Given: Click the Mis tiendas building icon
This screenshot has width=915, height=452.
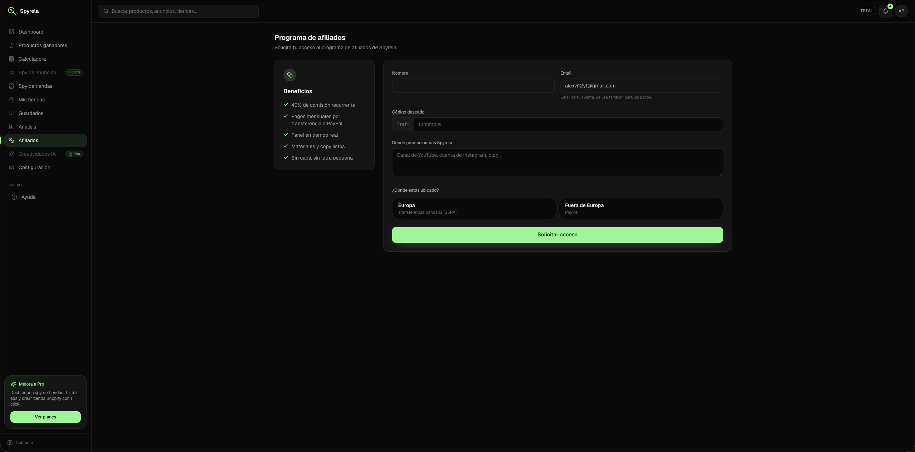Looking at the screenshot, I should coord(11,100).
